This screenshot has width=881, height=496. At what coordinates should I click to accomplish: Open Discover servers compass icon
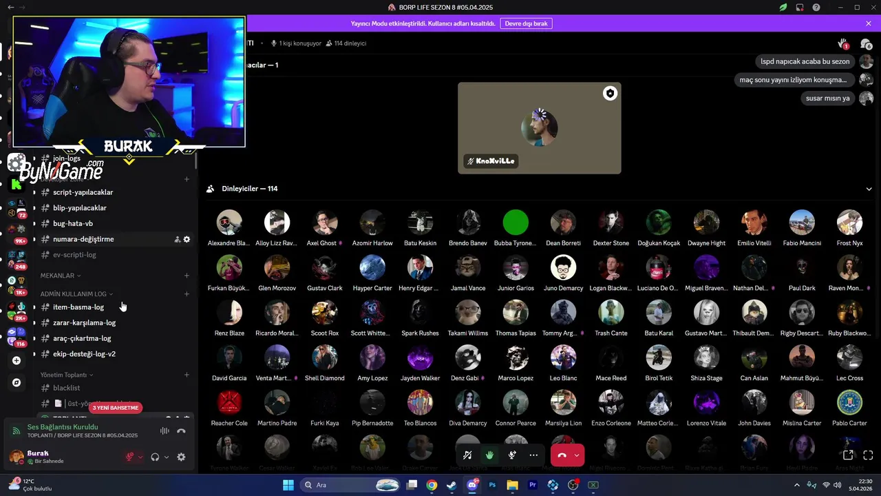(17, 382)
